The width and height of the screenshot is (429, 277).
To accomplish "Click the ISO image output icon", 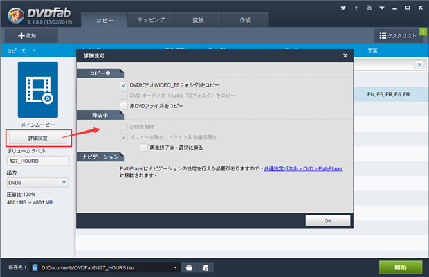I will tap(206, 268).
